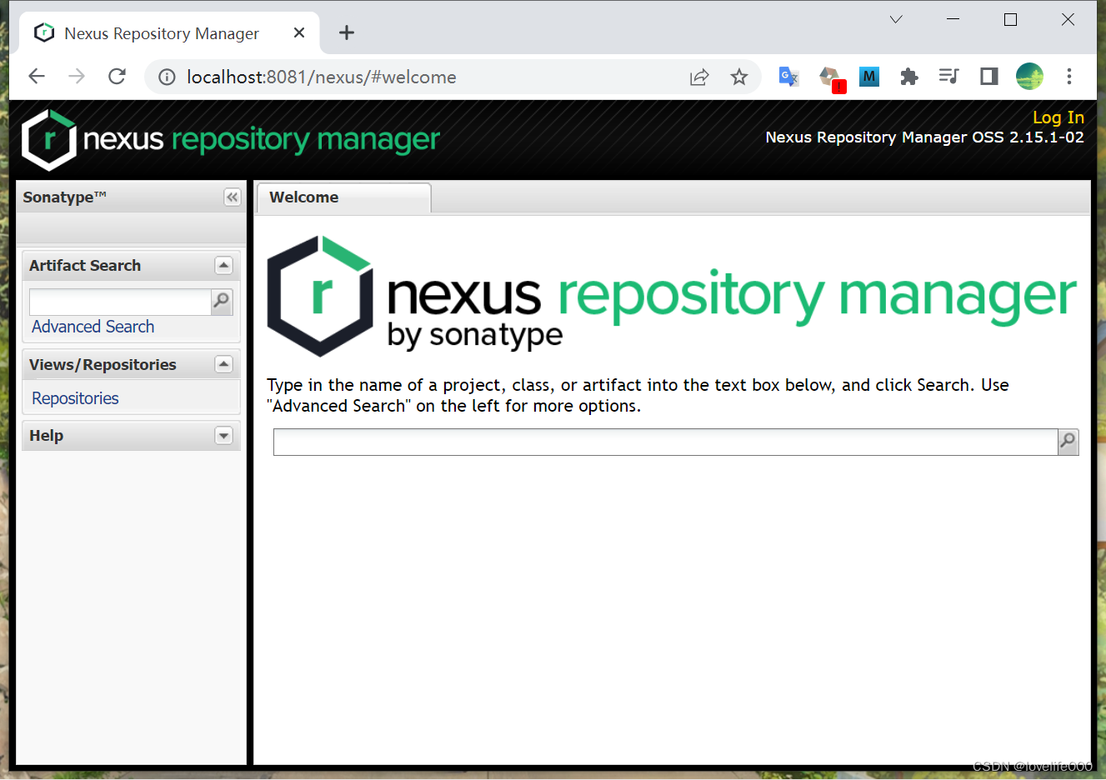This screenshot has width=1106, height=780.
Task: Collapse the Artifact Search panel
Action: [x=223, y=265]
